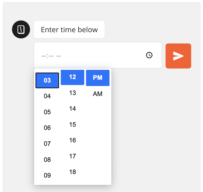Select minute 16 in minutes column

(x=72, y=140)
